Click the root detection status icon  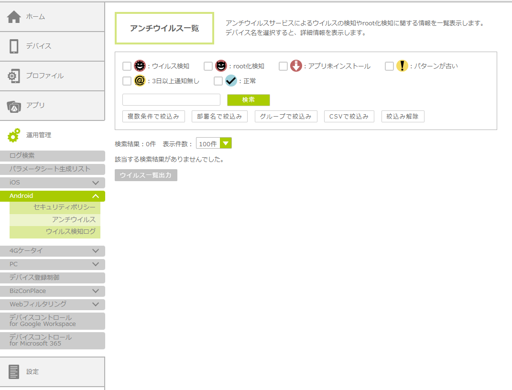tap(221, 66)
